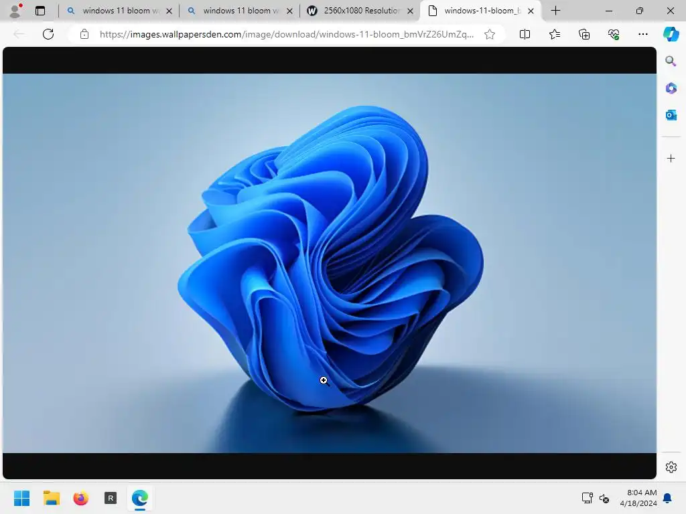Toggle split screen view

(x=525, y=34)
